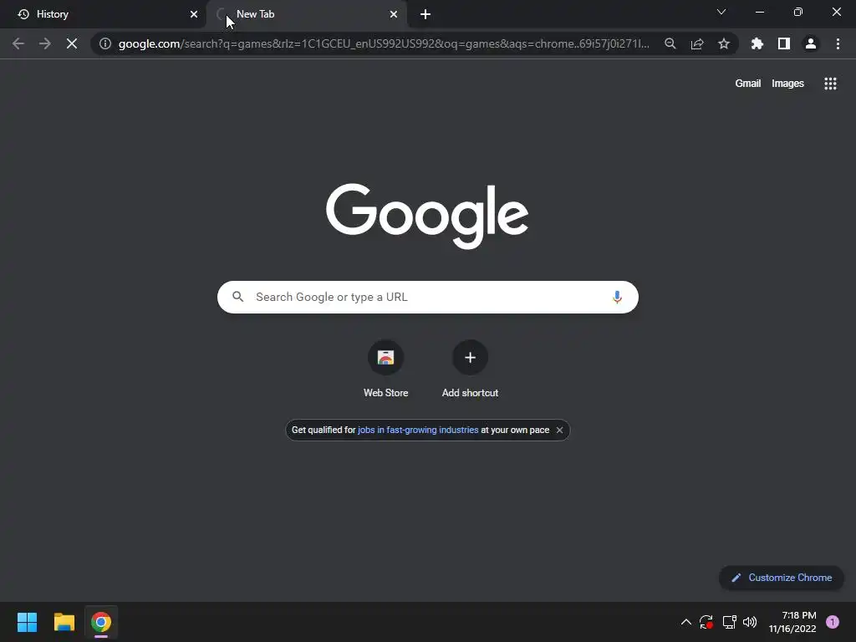The width and height of the screenshot is (856, 642).
Task: Focus the Search Google or type a URL box
Action: pos(428,297)
